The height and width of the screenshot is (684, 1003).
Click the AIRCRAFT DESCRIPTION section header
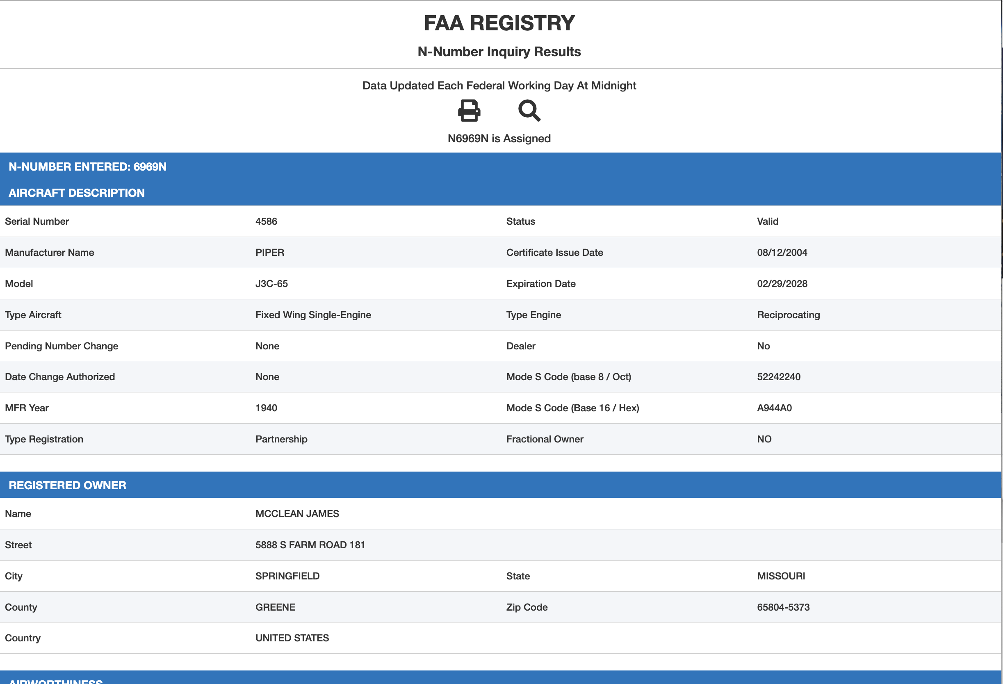coord(77,193)
